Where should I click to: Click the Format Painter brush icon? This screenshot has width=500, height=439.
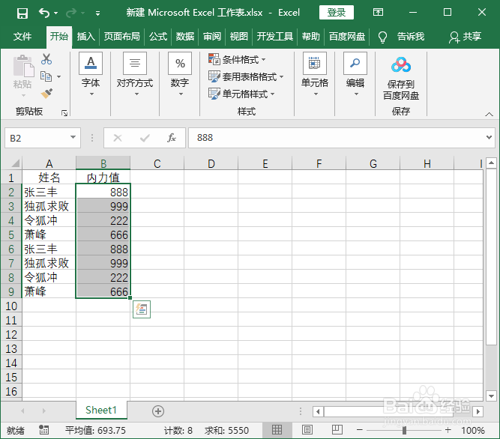coord(47,94)
